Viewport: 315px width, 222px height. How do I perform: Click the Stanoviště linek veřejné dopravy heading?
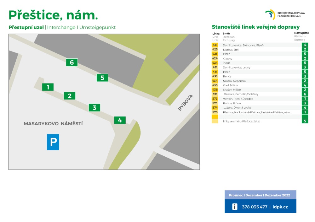click(x=255, y=27)
